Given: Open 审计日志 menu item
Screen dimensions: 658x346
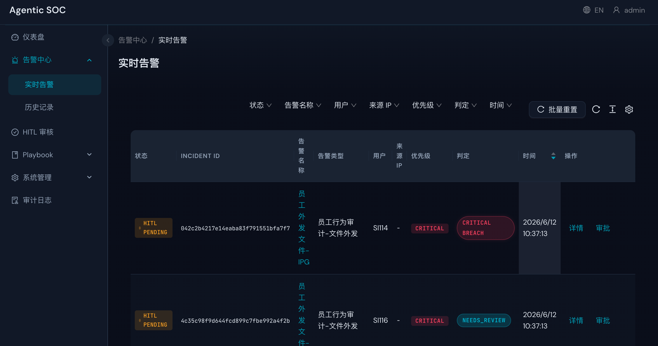Looking at the screenshot, I should coord(54,200).
